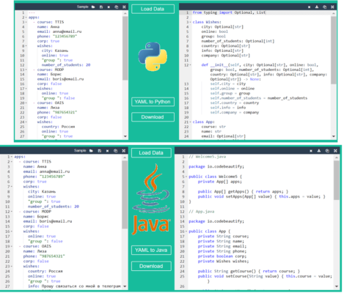Click the YAML to Python button

tap(153, 102)
